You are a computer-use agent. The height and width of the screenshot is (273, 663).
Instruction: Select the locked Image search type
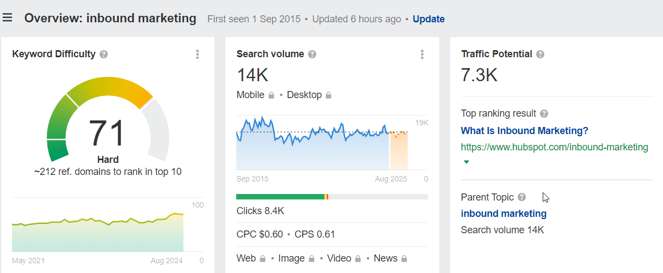click(297, 258)
